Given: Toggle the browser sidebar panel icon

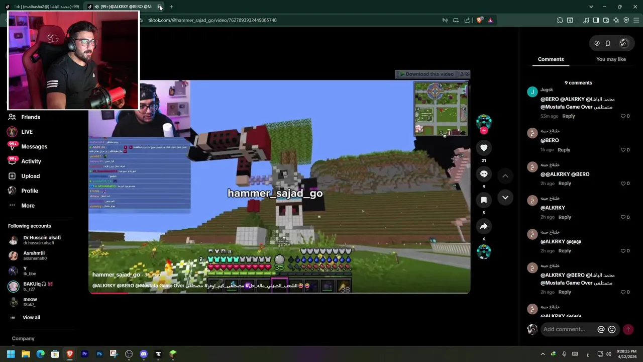Looking at the screenshot, I should (596, 20).
